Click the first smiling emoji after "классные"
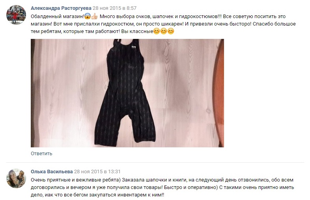 pos(157,31)
